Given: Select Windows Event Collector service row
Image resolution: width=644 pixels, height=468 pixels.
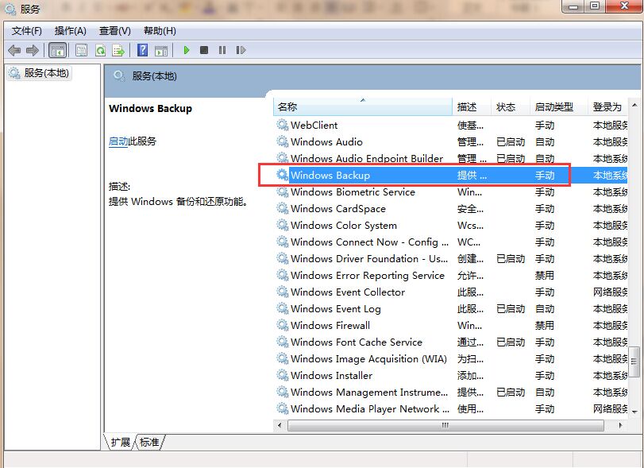Looking at the screenshot, I should tap(451, 292).
